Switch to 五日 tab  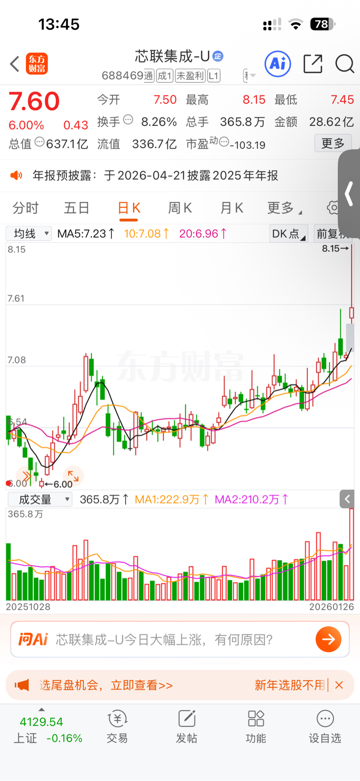click(76, 208)
